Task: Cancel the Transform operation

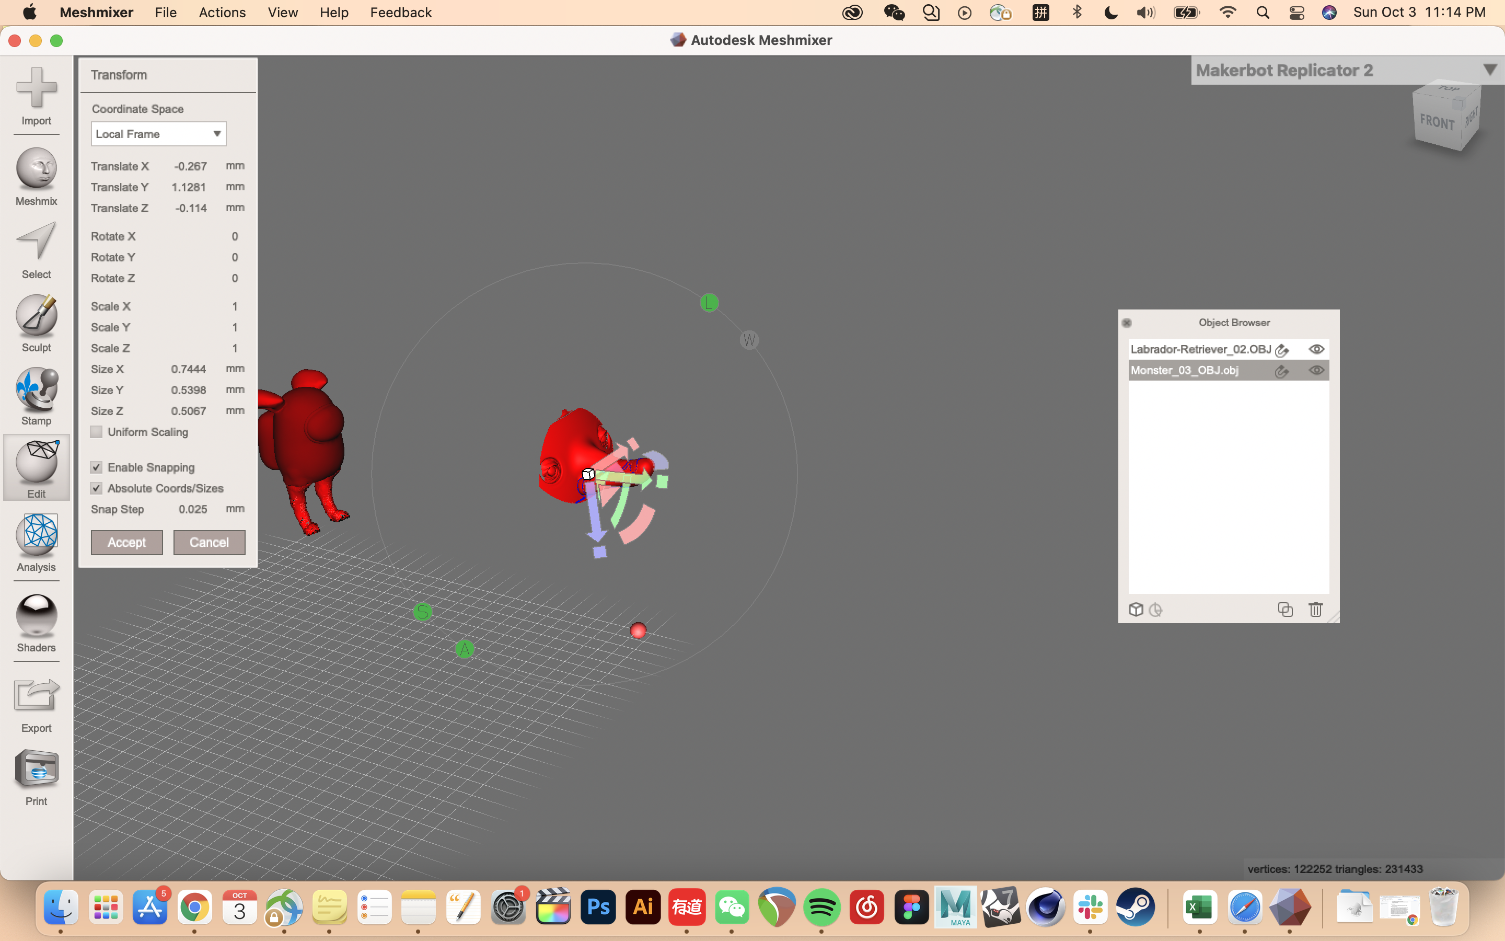Action: pyautogui.click(x=209, y=542)
